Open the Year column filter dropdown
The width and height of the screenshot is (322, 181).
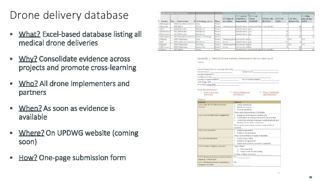click(176, 21)
